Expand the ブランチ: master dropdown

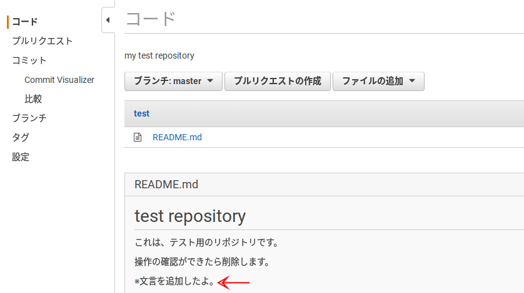(x=173, y=81)
